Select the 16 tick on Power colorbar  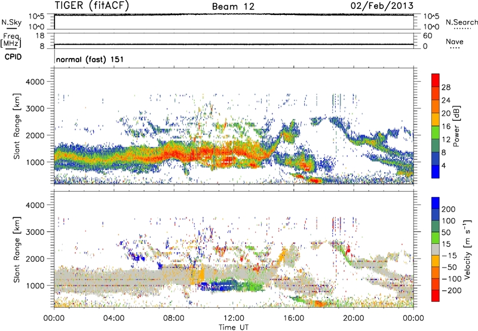[446, 127]
